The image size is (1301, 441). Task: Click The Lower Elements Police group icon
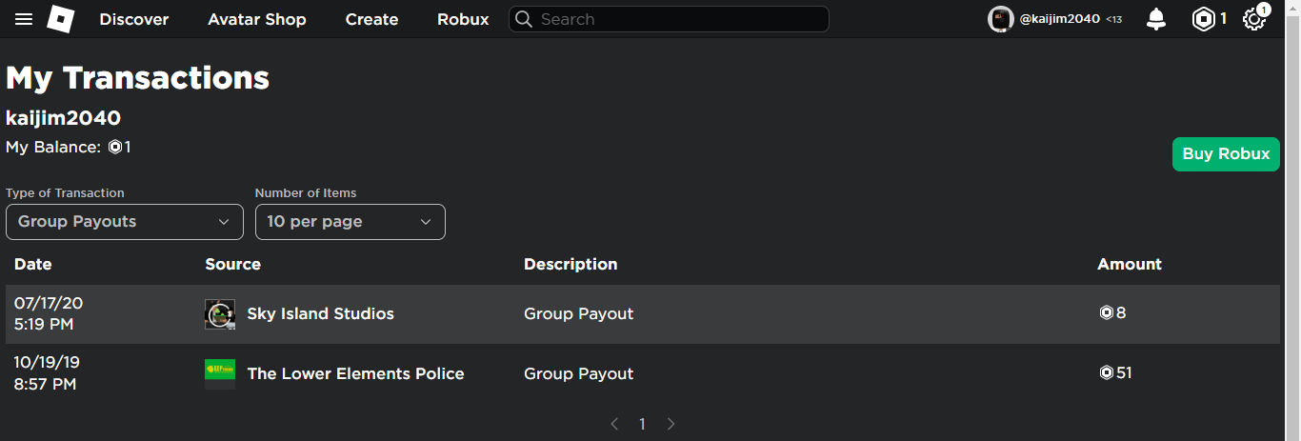(220, 373)
